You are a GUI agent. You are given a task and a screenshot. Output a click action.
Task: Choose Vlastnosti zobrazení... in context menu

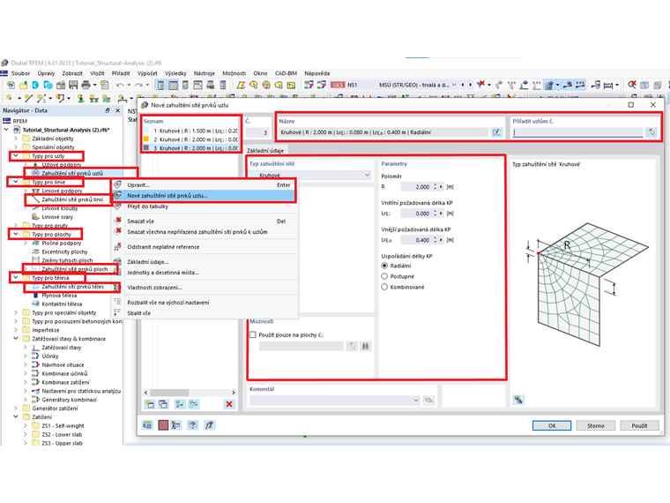[205, 288]
